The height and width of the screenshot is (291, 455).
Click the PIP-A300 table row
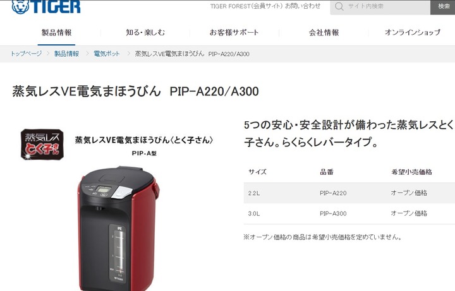349,213
